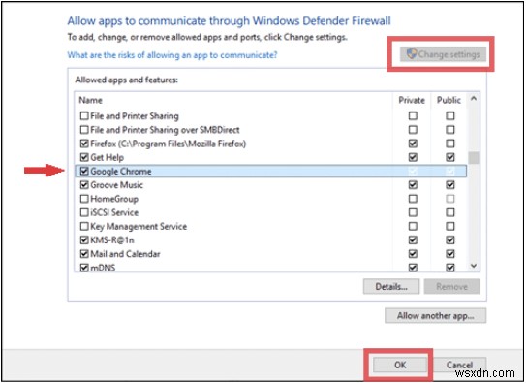The width and height of the screenshot is (526, 383).
Task: Open the risks of allowing an app link
Action: pyautogui.click(x=172, y=55)
